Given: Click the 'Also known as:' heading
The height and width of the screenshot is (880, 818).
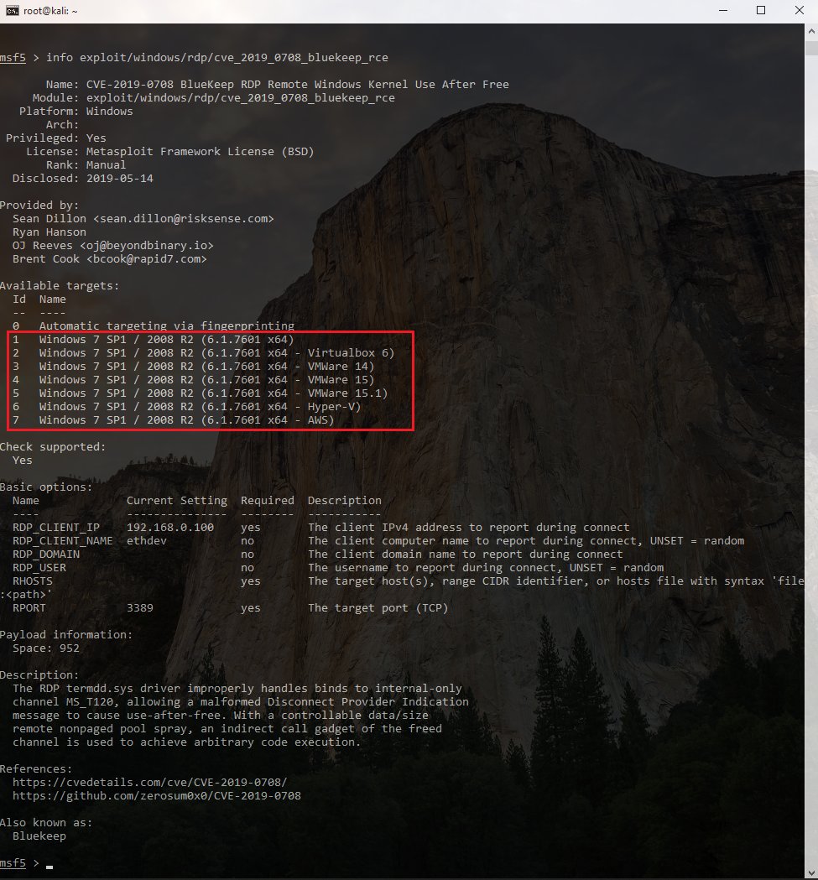Looking at the screenshot, I should click(x=46, y=823).
